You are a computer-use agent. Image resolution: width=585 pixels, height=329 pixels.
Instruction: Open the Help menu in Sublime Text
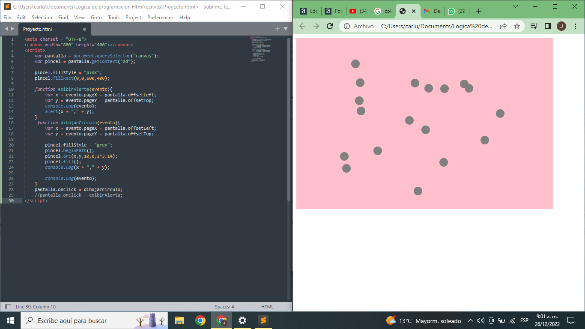coord(185,18)
